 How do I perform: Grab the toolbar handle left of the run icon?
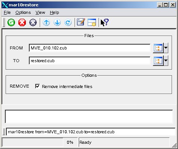coord(4,22)
